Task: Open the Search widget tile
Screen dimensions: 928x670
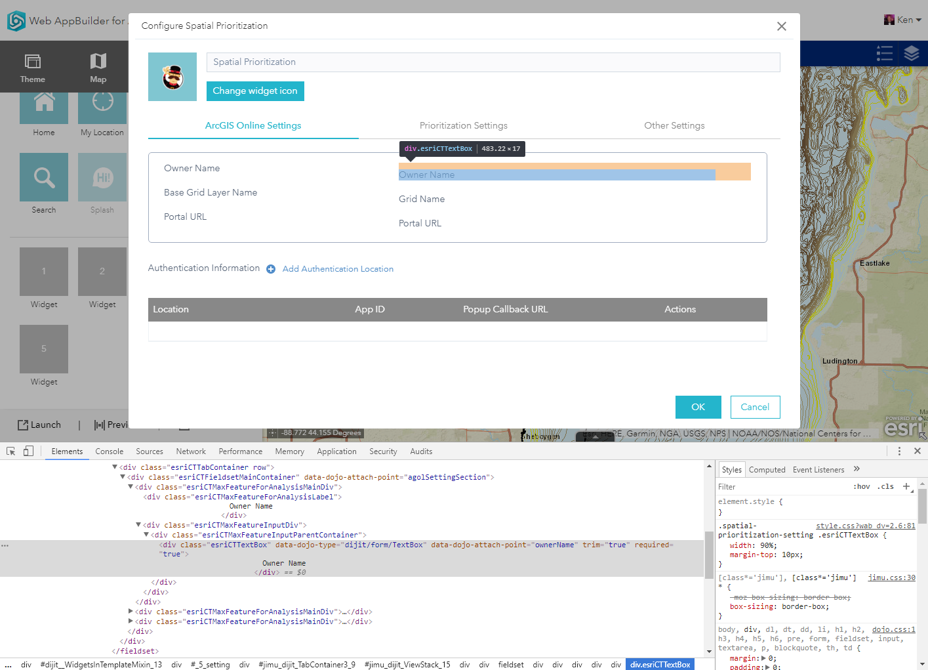Action: (44, 177)
